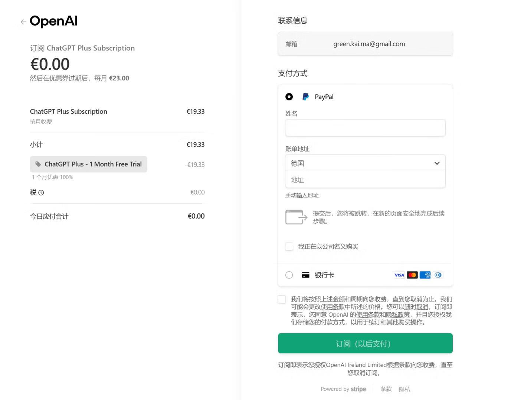
Task: Open the 德国 country dropdown
Action: (x=365, y=163)
